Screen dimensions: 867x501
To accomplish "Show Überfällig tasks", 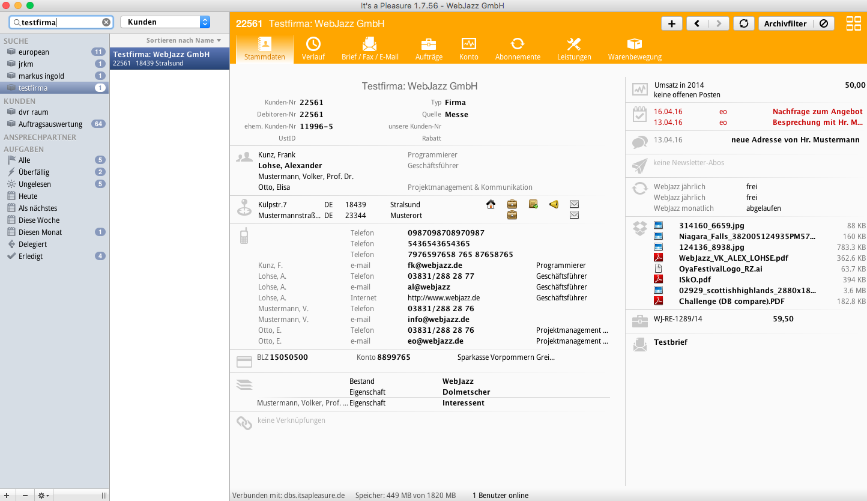I will click(54, 172).
